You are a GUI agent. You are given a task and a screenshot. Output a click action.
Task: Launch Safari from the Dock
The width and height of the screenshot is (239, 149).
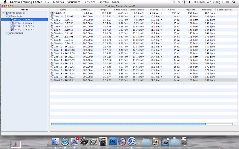pyautogui.click(x=65, y=141)
